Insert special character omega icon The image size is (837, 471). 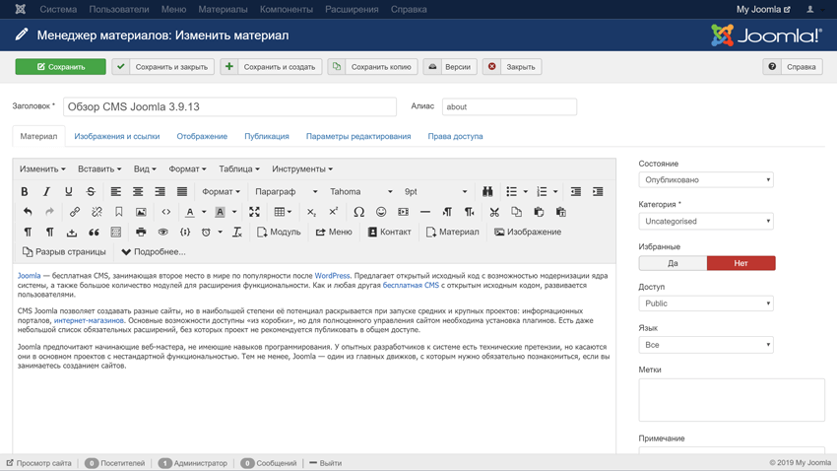(x=358, y=212)
